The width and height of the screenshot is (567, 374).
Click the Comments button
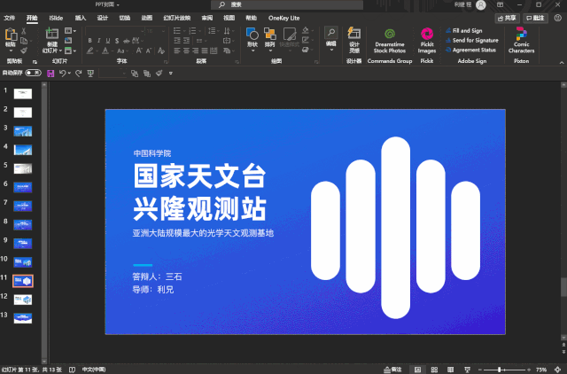pos(535,18)
